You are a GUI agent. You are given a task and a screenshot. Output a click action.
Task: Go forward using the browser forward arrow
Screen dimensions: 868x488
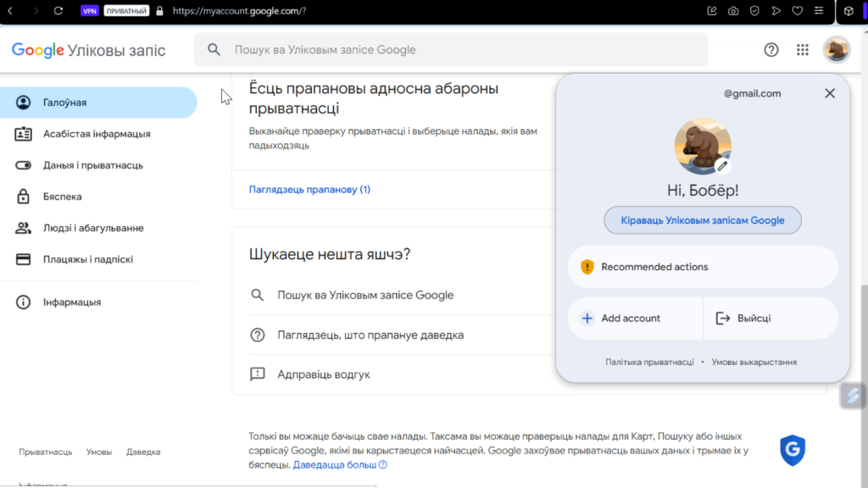pos(36,10)
